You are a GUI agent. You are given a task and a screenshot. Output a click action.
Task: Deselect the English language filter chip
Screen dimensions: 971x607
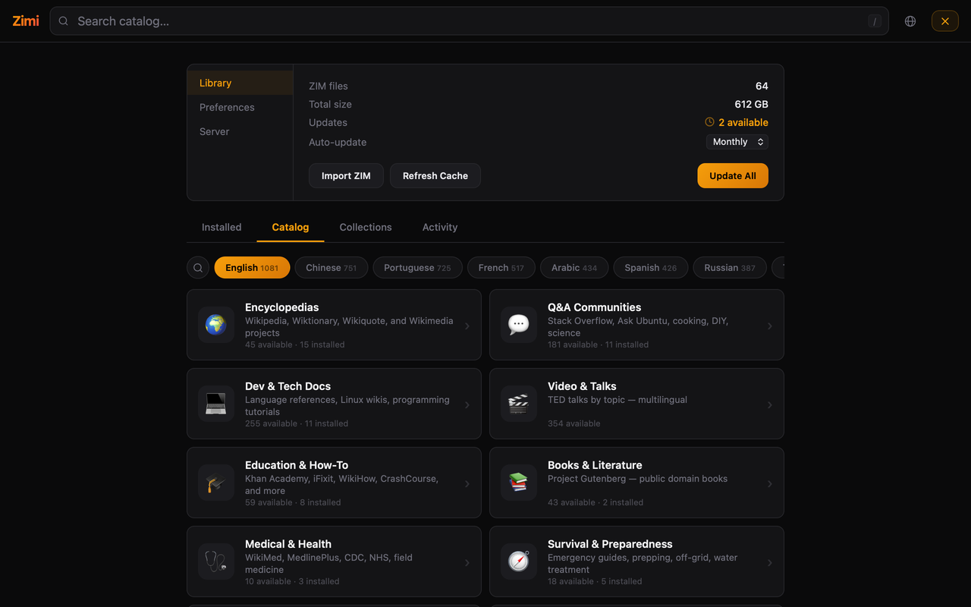click(x=252, y=267)
